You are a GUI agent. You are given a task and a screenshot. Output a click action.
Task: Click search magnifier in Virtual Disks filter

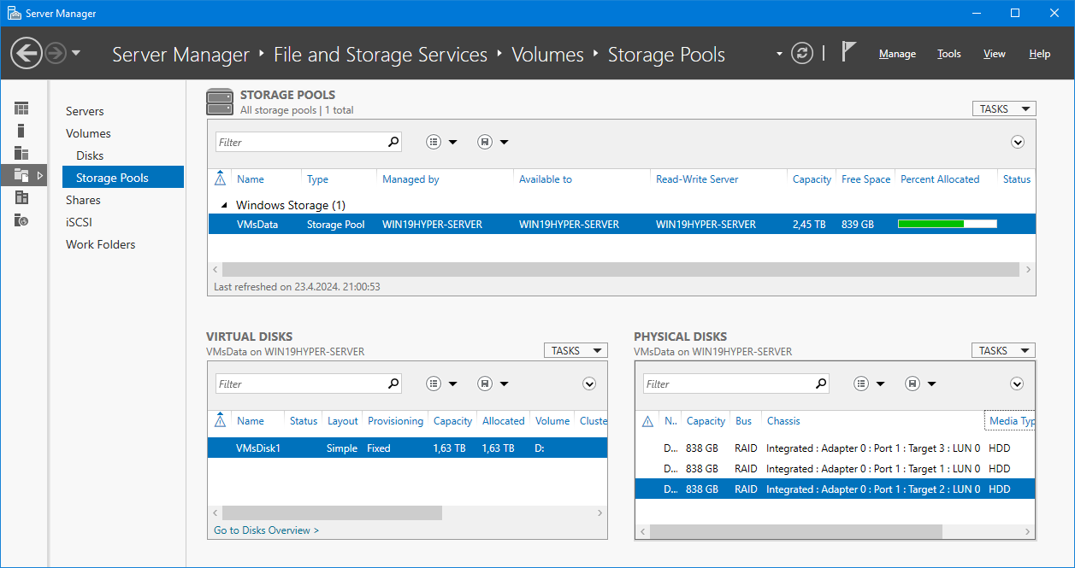[393, 384]
